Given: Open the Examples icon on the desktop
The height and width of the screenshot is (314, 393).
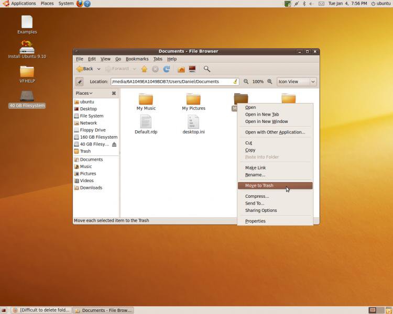Looking at the screenshot, I should (x=27, y=25).
